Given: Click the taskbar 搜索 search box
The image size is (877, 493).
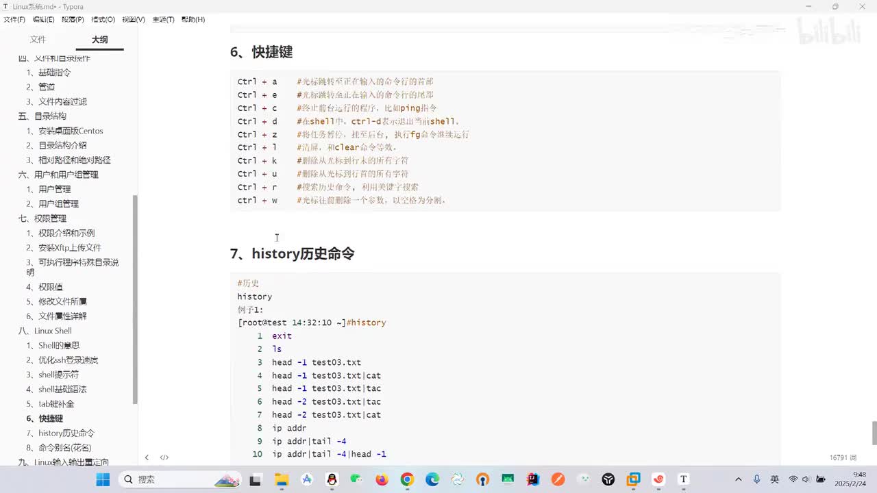Looking at the screenshot, I should (180, 479).
